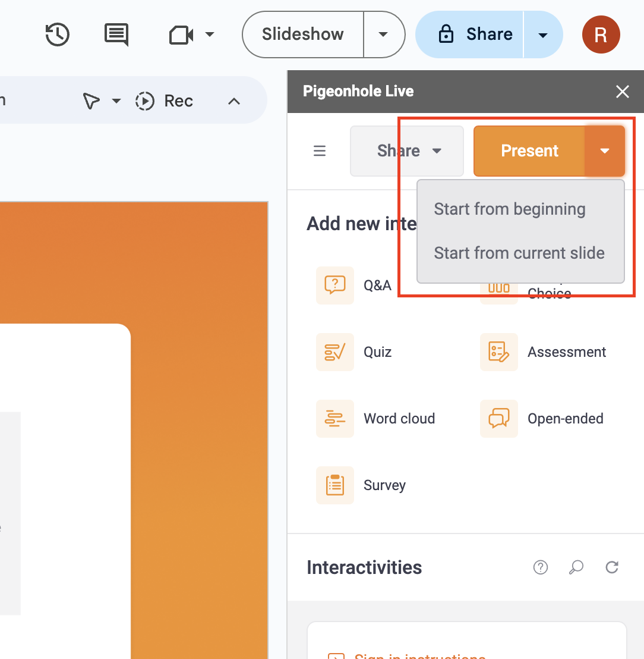Open the R account avatar
The height and width of the screenshot is (659, 644).
click(x=601, y=34)
